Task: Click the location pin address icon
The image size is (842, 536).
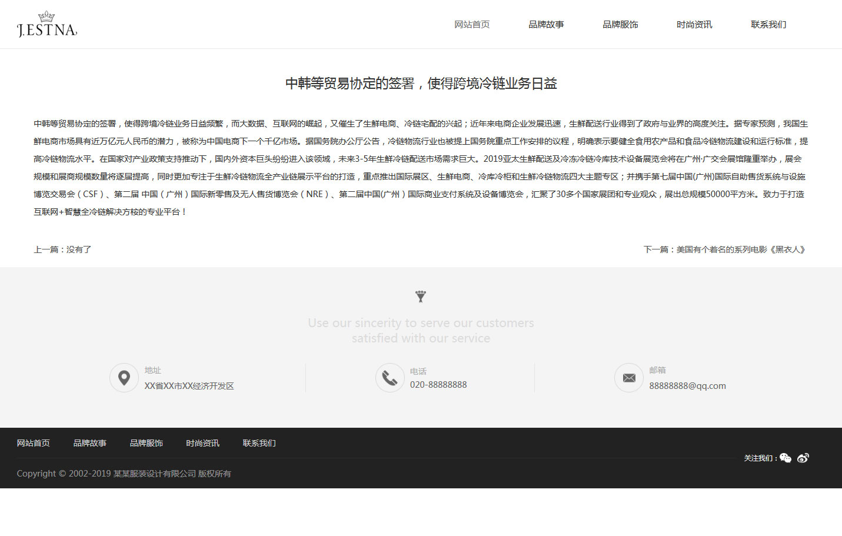Action: pyautogui.click(x=124, y=378)
